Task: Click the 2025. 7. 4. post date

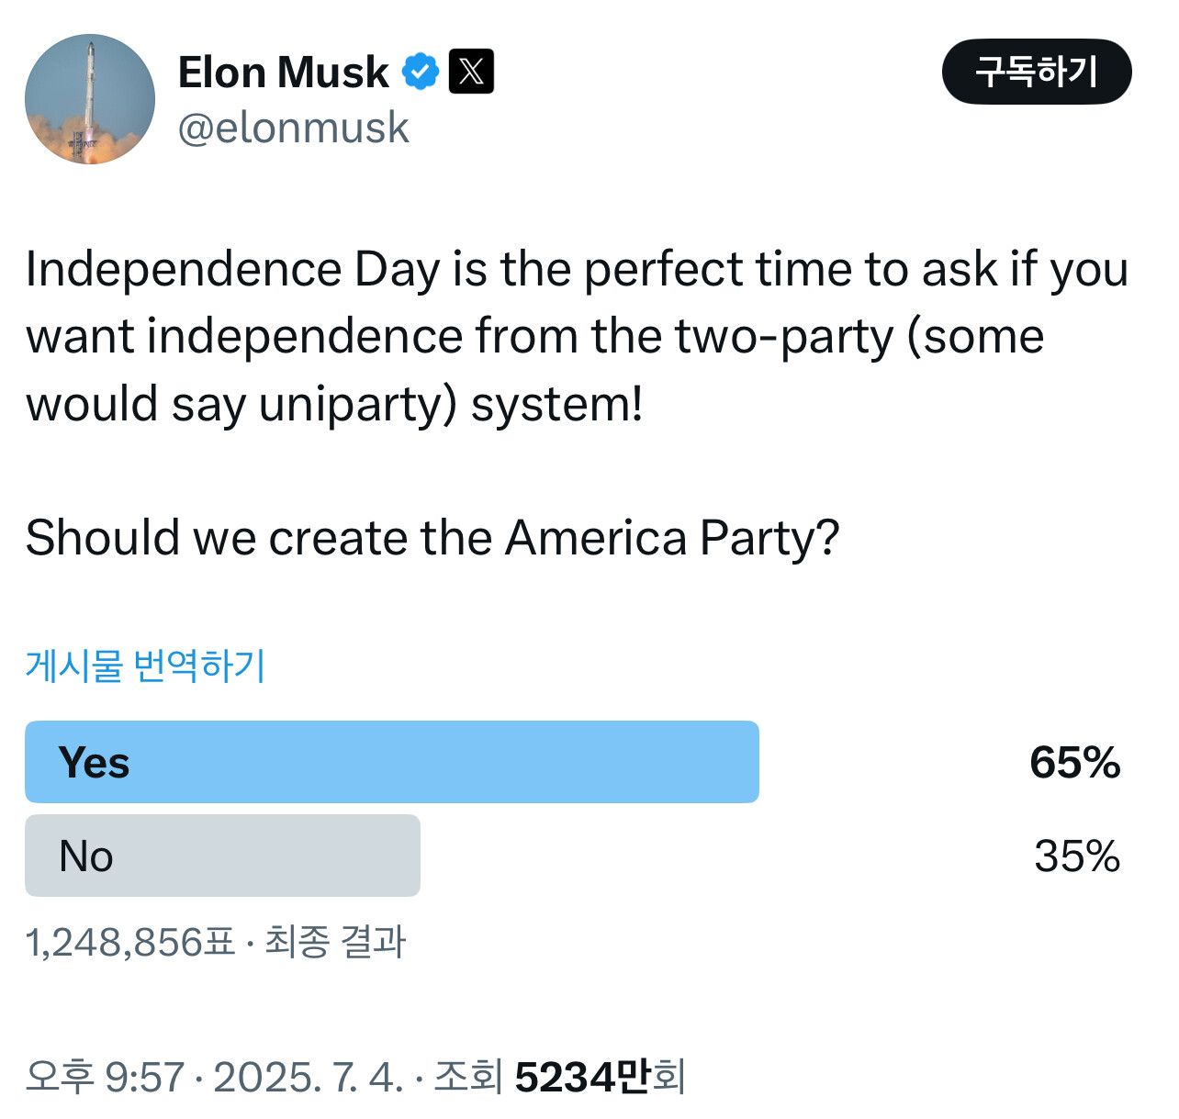Action: 308,1077
